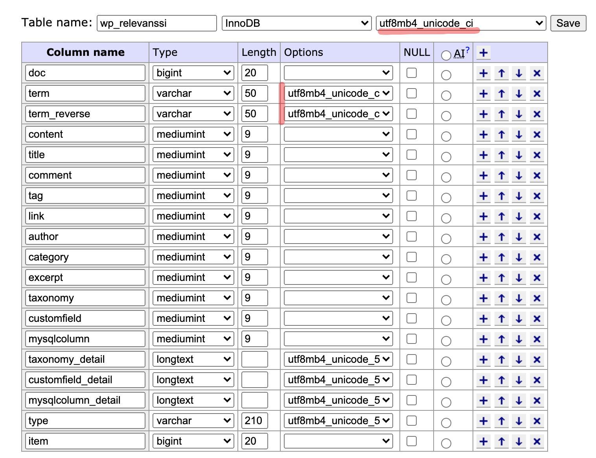Select the header AI radio button

(x=446, y=55)
